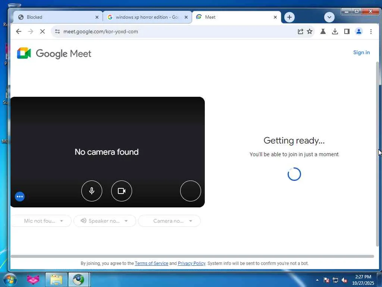Click the muted volume tray icon
This screenshot has width=382, height=287.
click(x=344, y=280)
